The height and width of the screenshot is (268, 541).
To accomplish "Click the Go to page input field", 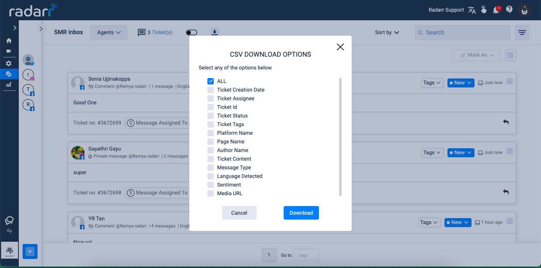I will click(x=306, y=255).
